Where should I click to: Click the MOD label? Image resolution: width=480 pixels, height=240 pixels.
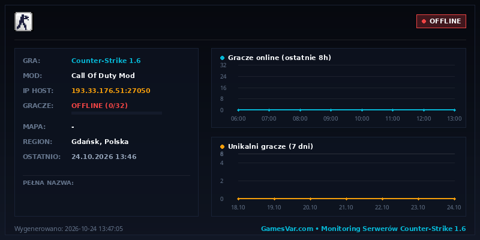coord(32,76)
